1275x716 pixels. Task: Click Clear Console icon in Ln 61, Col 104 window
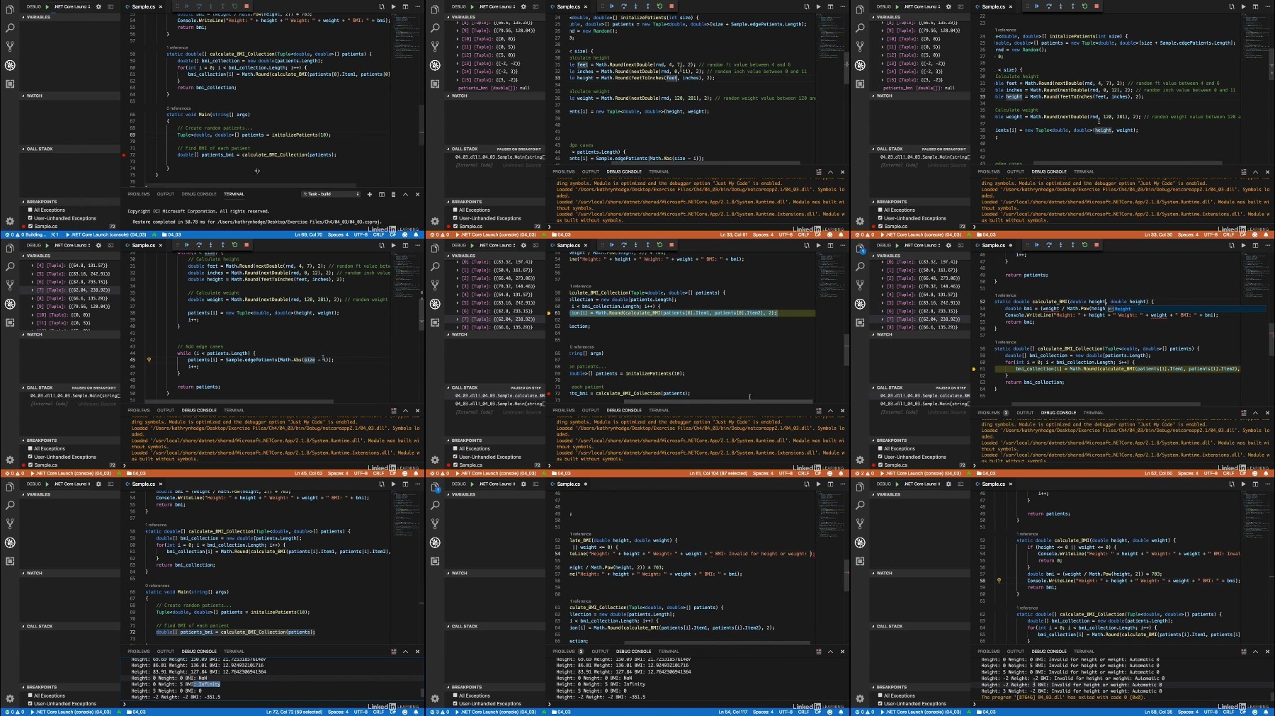(819, 411)
